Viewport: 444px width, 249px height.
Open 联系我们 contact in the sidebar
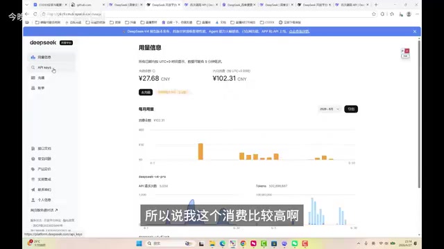51,190
